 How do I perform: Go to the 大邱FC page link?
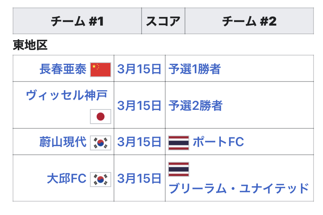pyautogui.click(x=66, y=179)
